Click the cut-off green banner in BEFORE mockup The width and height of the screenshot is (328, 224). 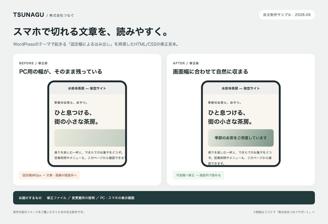[x=90, y=138]
